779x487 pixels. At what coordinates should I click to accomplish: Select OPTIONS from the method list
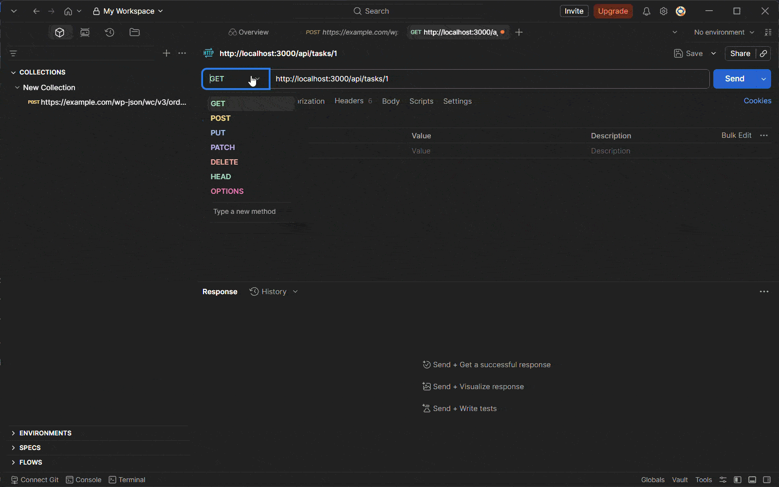pos(227,191)
